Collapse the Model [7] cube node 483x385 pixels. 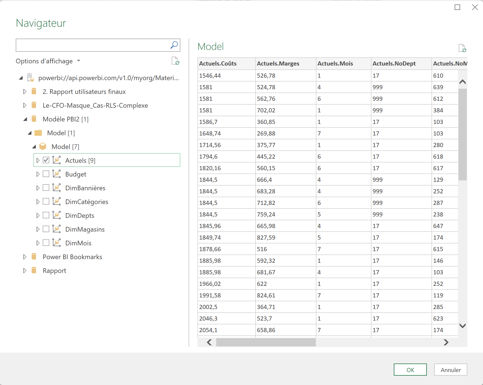tap(34, 147)
